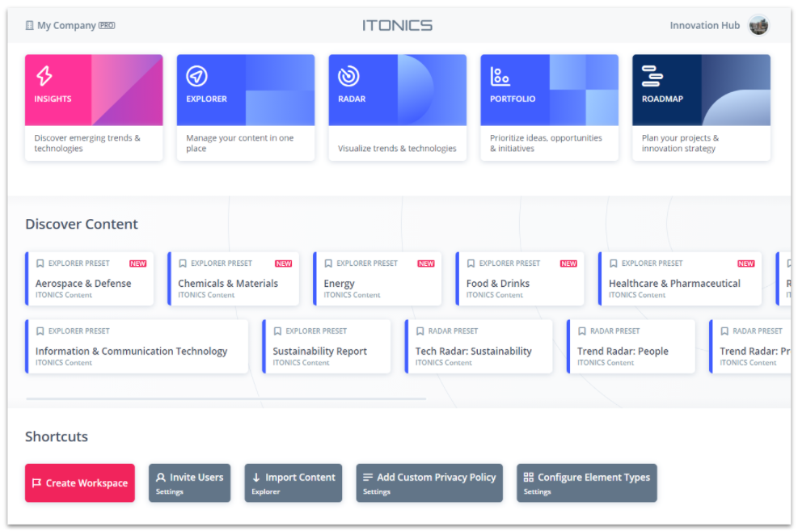The image size is (798, 531).
Task: Click the flag icon on Create Workspace
Action: [x=36, y=483]
